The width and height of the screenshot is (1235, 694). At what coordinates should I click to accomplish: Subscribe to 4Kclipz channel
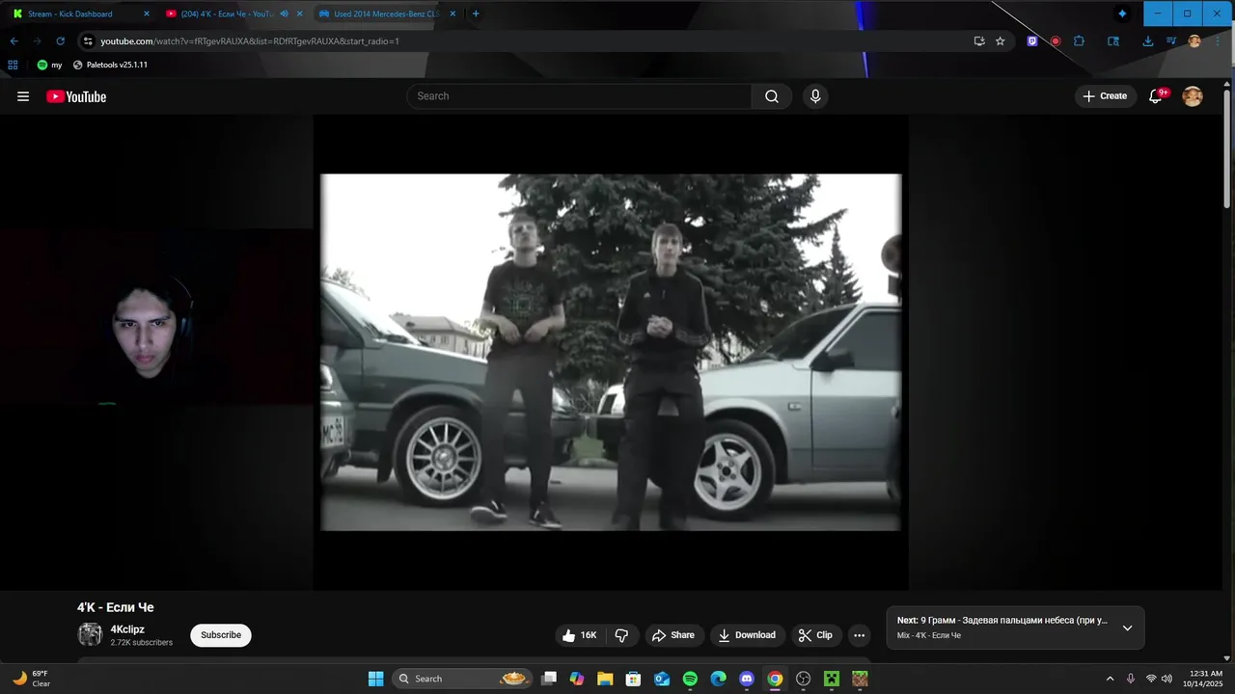click(221, 635)
